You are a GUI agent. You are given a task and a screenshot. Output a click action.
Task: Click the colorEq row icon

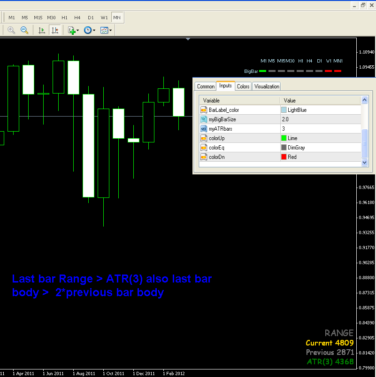click(204, 148)
